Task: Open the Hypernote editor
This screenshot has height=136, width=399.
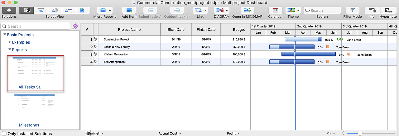Action: click(388, 10)
